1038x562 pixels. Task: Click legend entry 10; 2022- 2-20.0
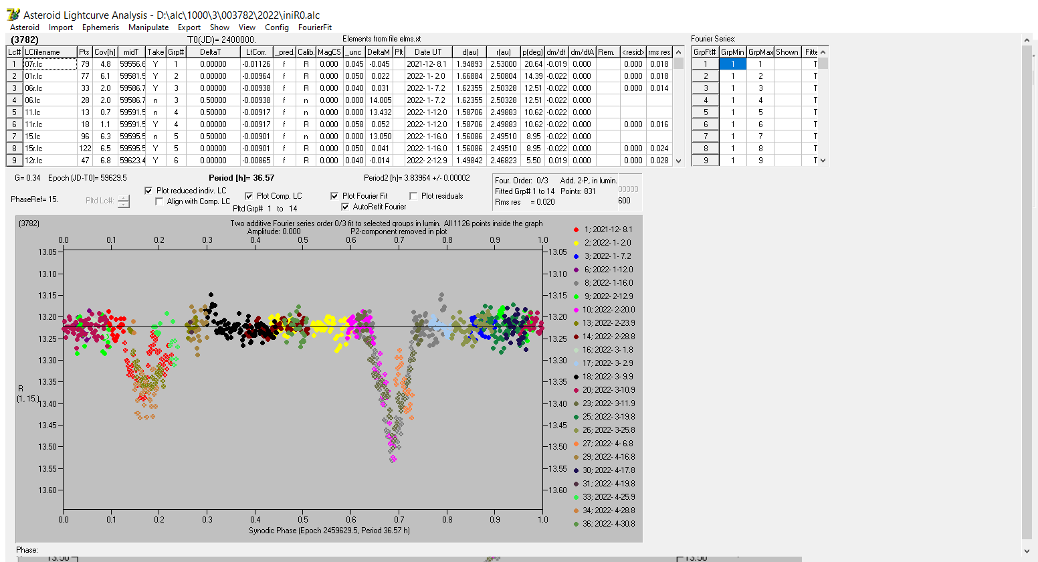[x=603, y=310]
